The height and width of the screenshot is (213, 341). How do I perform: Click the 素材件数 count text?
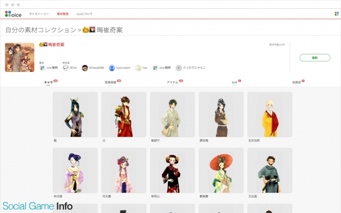click(277, 44)
